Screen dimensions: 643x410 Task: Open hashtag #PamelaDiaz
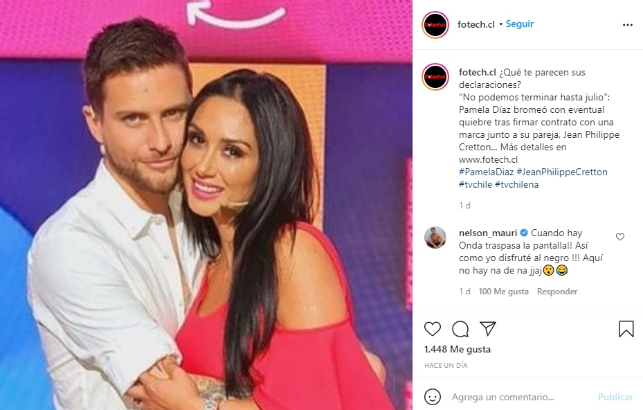tap(486, 172)
